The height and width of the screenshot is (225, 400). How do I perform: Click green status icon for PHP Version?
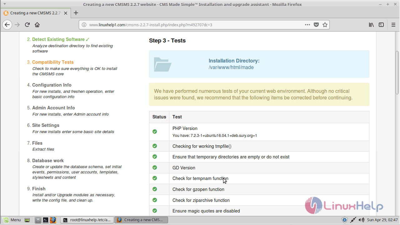tap(155, 132)
